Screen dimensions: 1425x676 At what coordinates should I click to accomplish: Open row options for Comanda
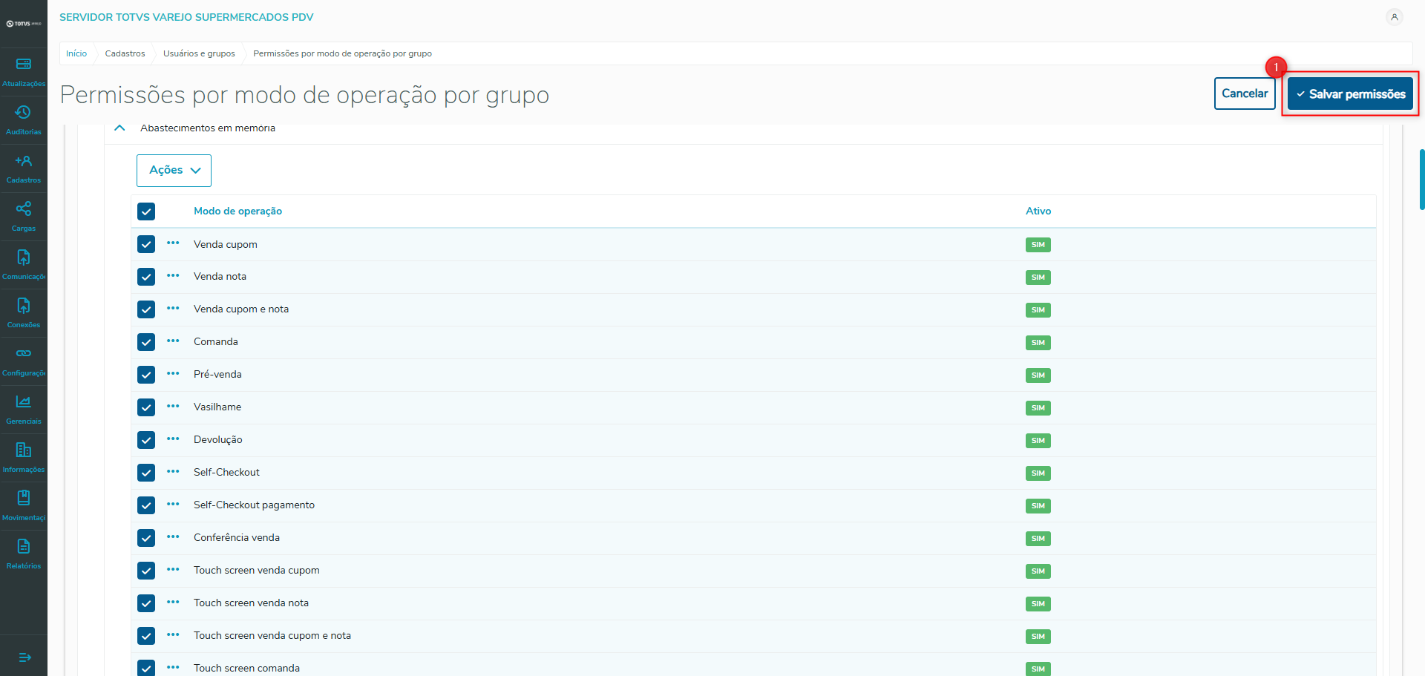[x=173, y=341]
